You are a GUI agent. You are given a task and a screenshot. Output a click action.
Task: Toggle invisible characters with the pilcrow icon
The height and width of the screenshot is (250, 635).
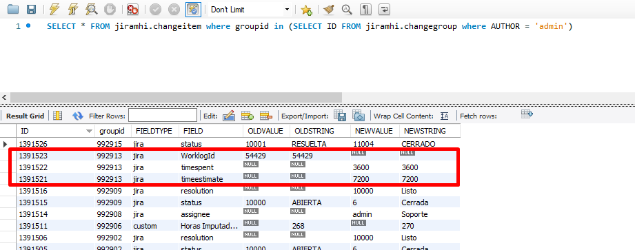(x=365, y=9)
